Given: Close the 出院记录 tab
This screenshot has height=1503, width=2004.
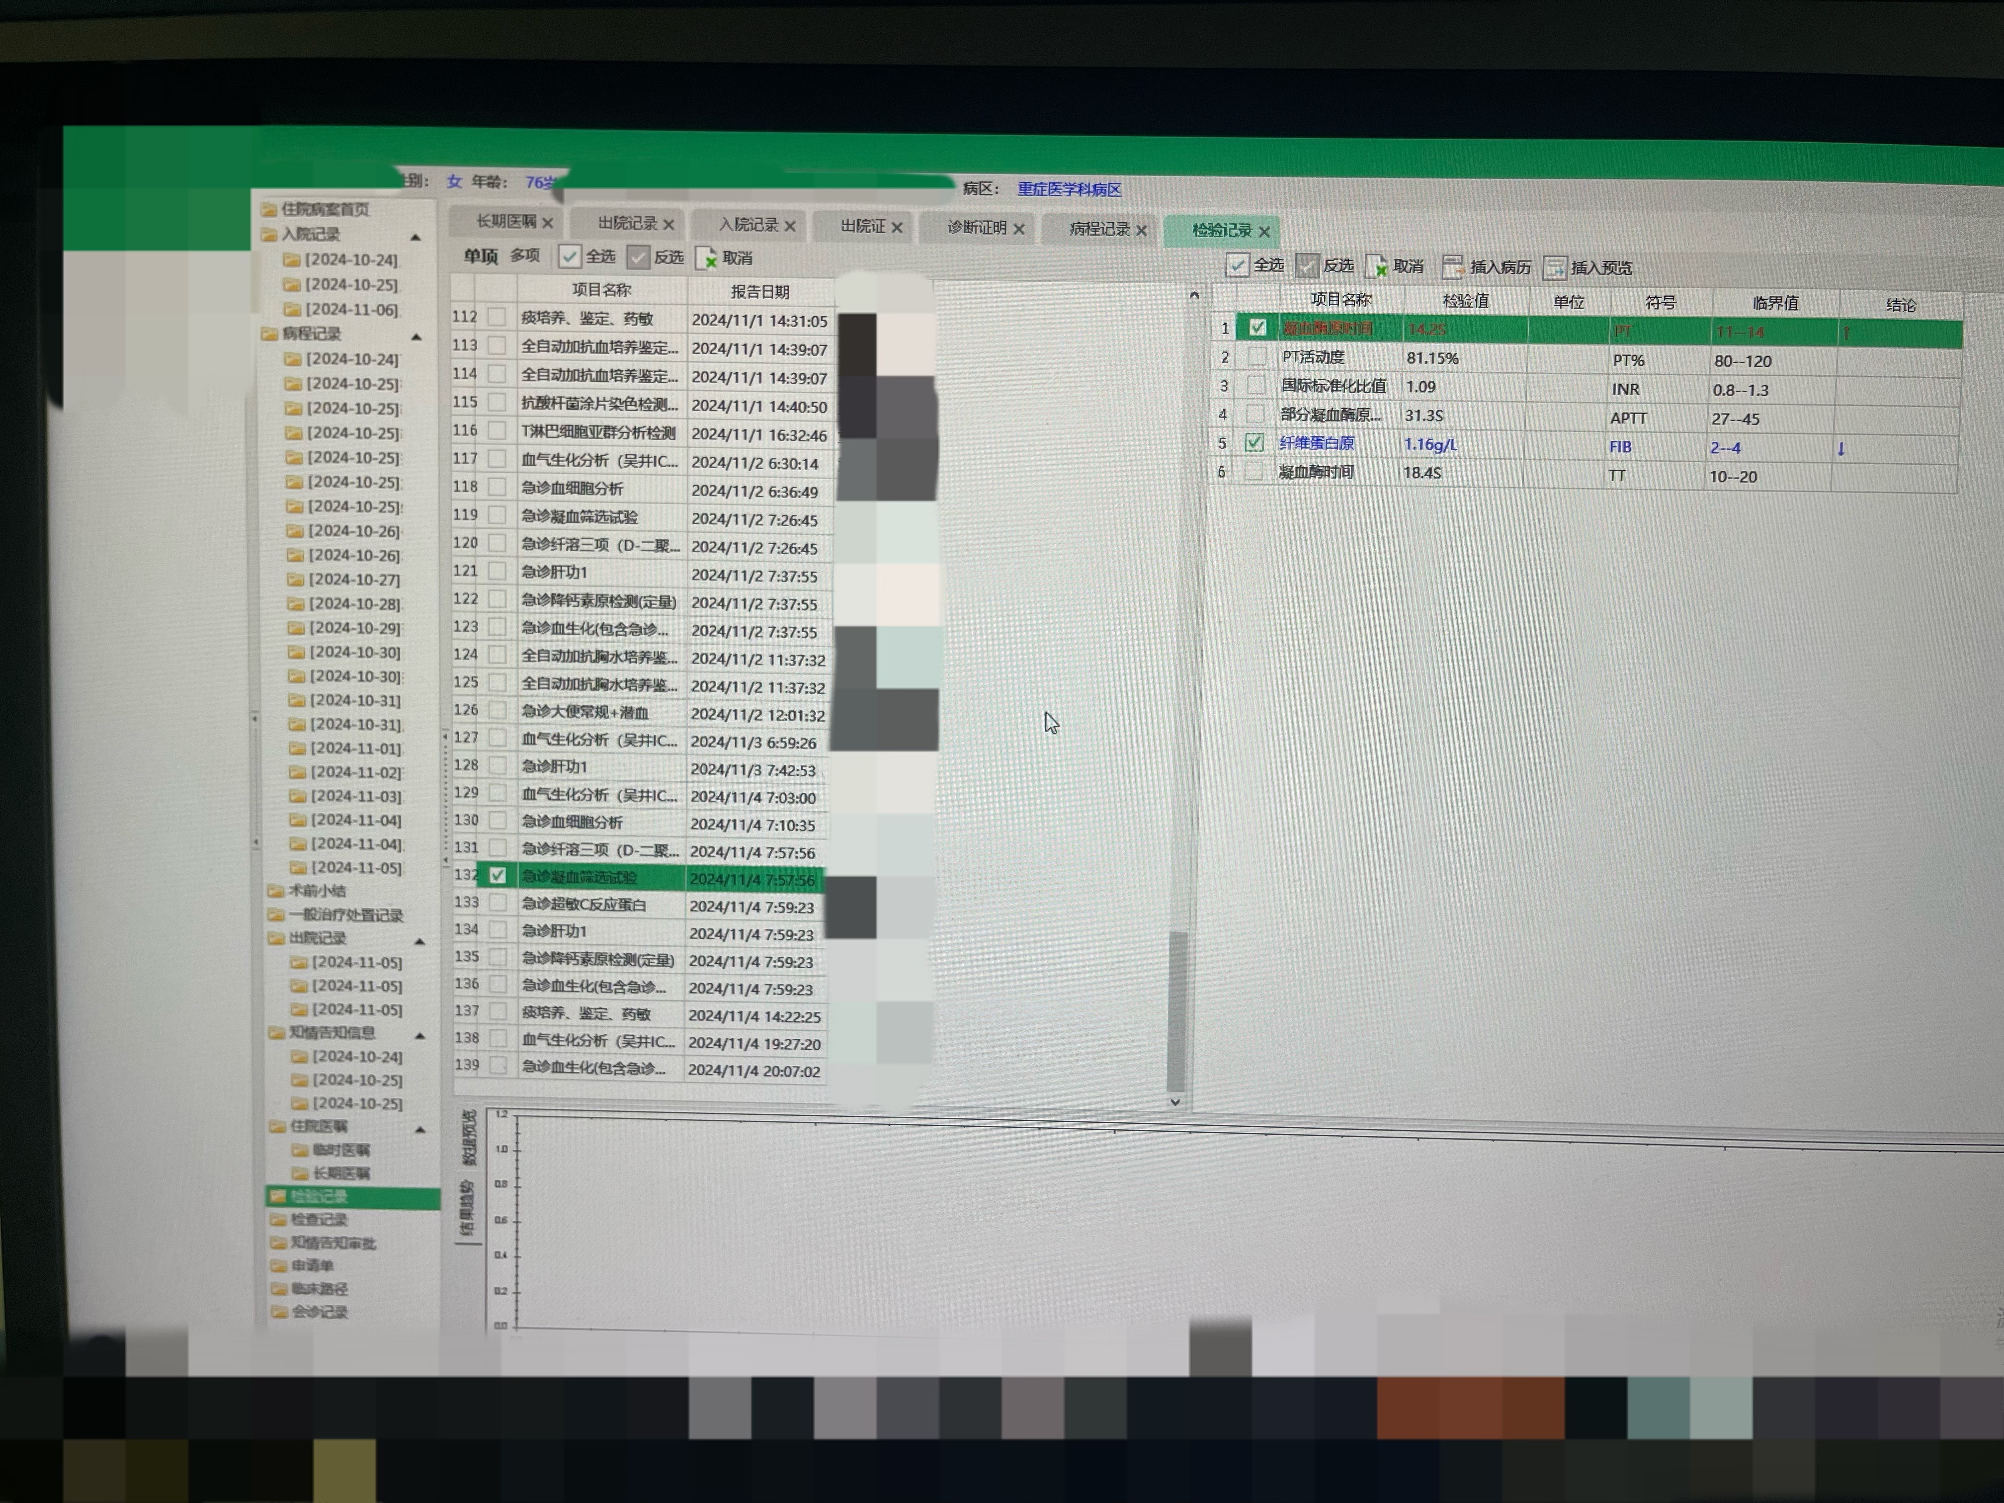Looking at the screenshot, I should pyautogui.click(x=668, y=224).
